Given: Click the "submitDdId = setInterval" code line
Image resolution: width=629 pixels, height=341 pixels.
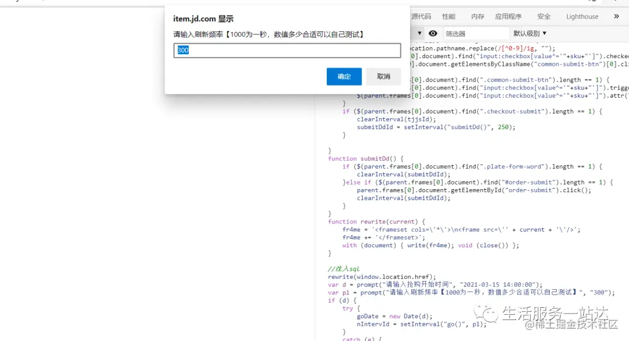Looking at the screenshot, I should coord(436,127).
